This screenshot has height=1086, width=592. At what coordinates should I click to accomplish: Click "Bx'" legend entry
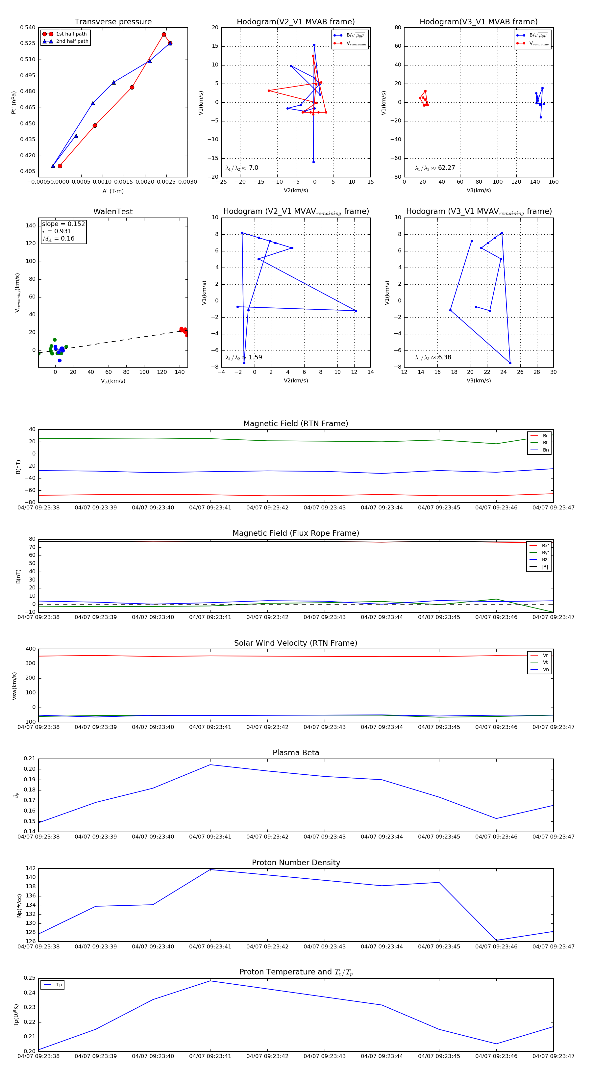click(x=539, y=546)
